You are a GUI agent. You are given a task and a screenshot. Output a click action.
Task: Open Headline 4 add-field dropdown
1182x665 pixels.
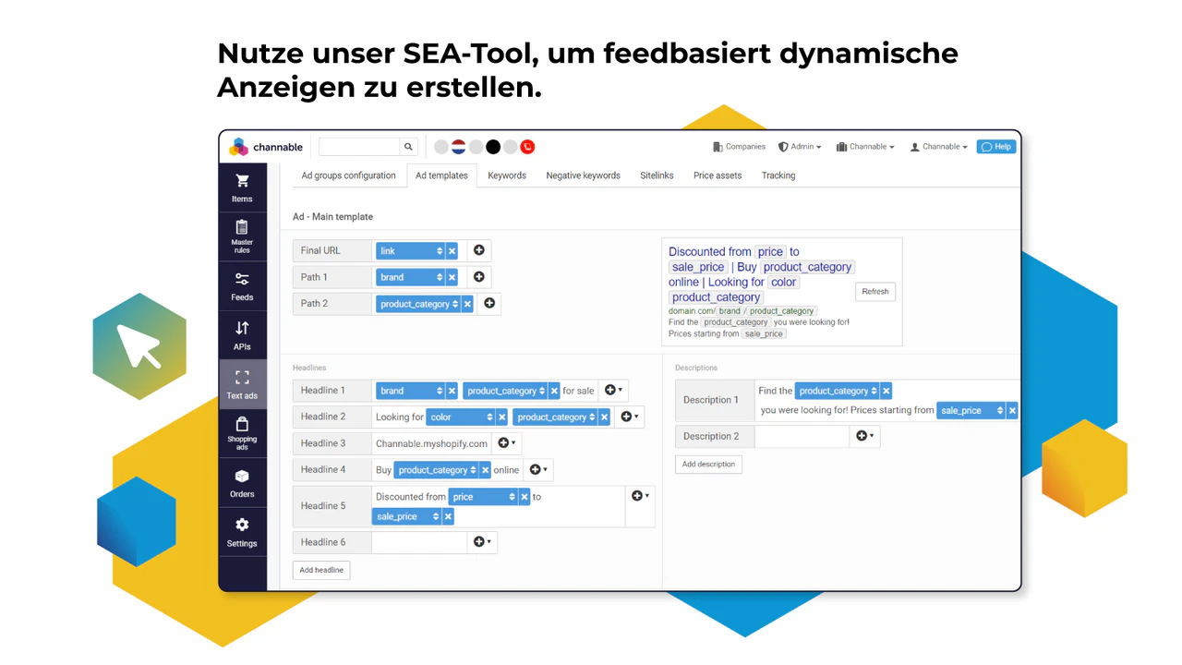pos(538,469)
